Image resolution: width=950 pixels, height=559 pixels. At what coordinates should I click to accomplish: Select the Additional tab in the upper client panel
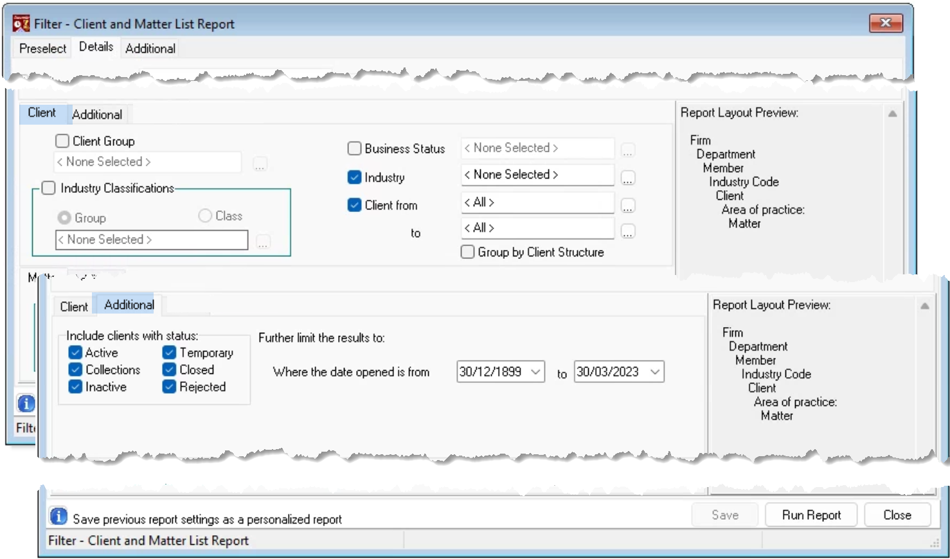tap(97, 114)
